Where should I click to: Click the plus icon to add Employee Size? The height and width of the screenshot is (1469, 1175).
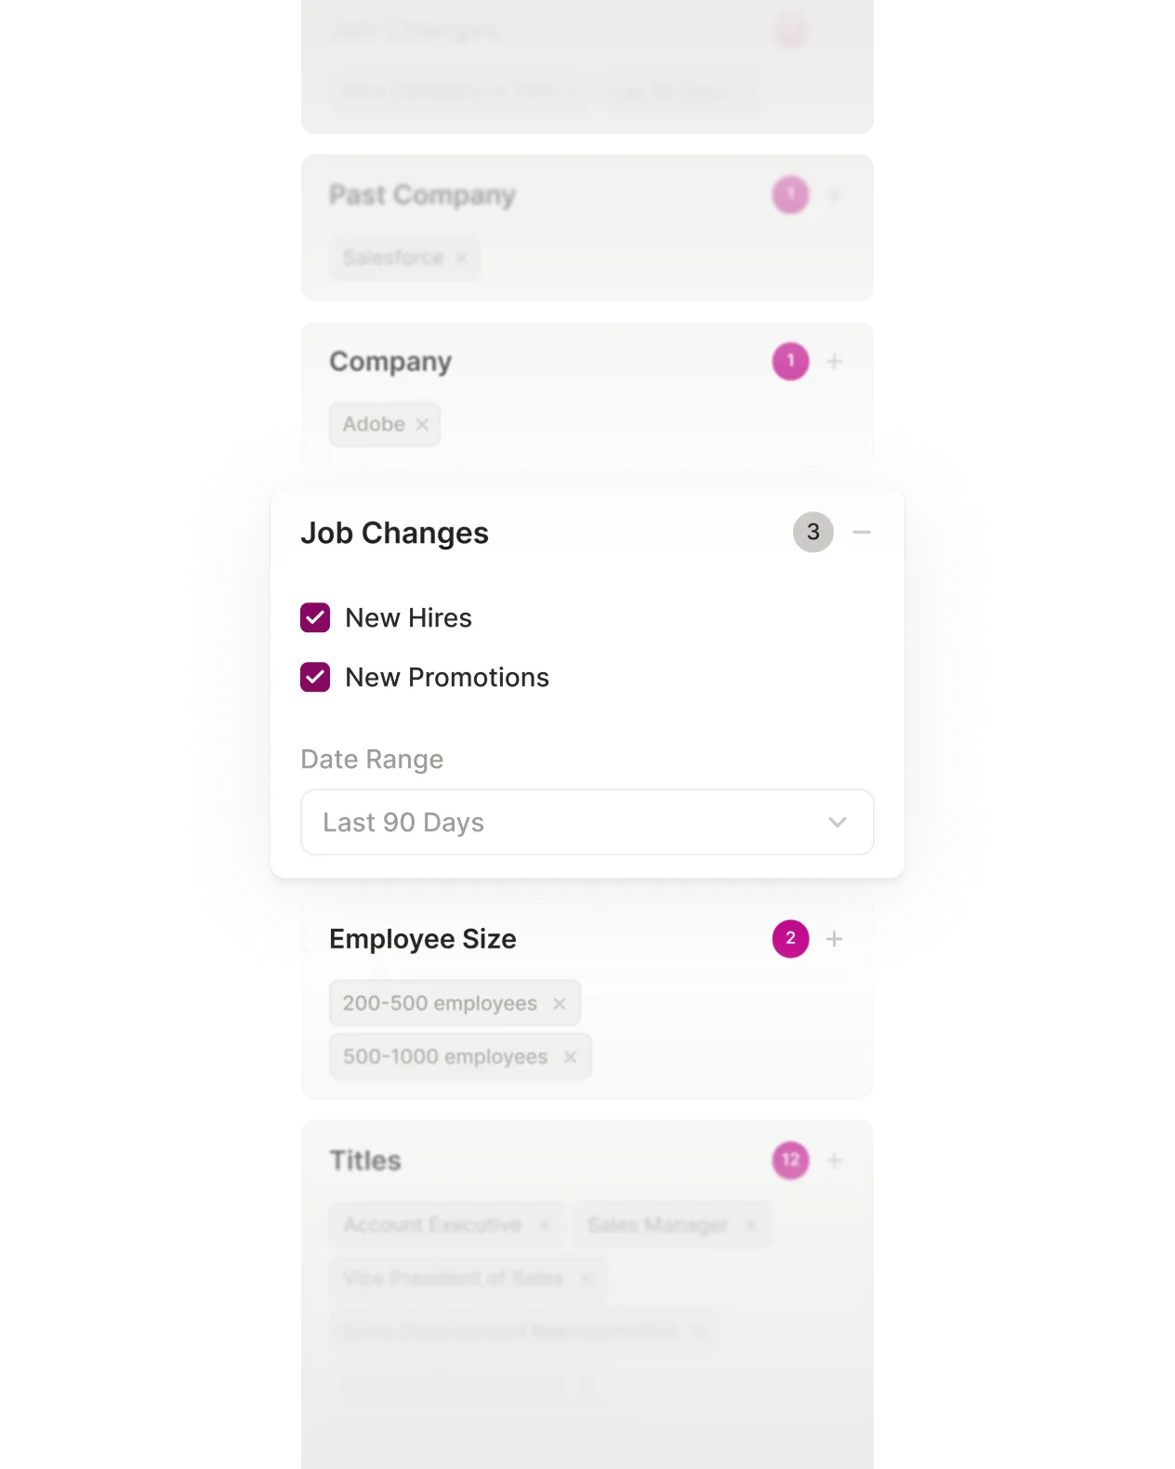click(x=834, y=938)
